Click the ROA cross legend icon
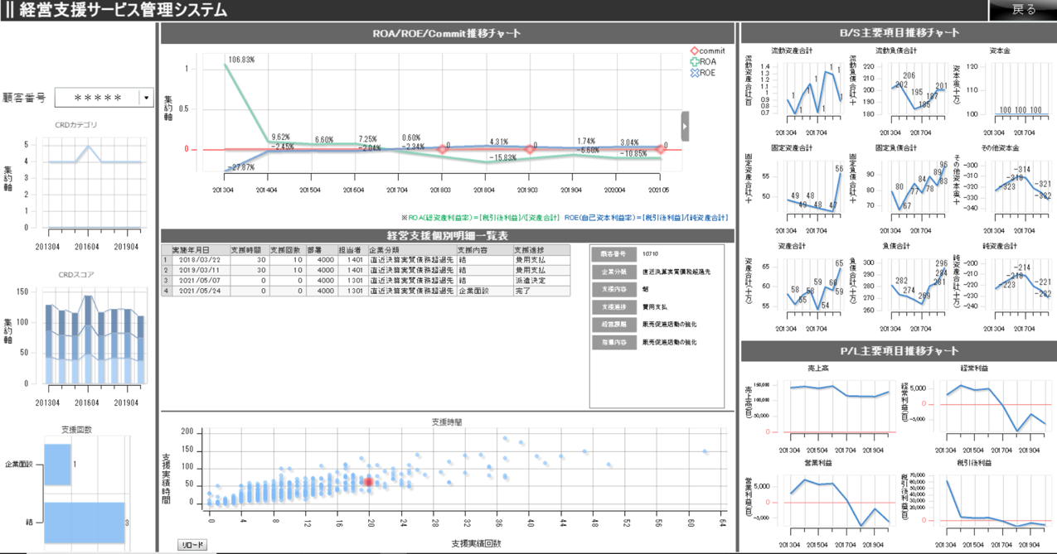 pos(695,62)
